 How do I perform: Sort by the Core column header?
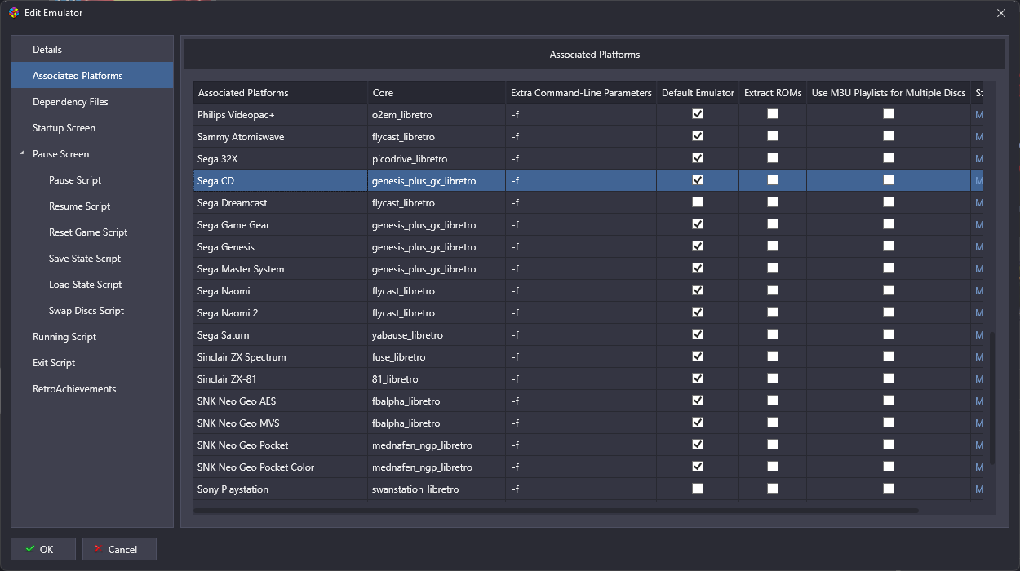tap(437, 93)
